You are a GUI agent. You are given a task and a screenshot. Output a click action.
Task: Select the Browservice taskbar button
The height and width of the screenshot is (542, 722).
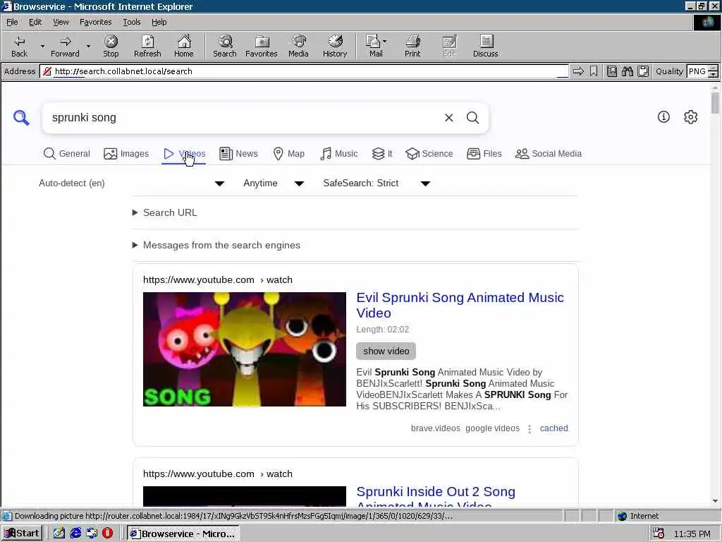[x=183, y=534]
